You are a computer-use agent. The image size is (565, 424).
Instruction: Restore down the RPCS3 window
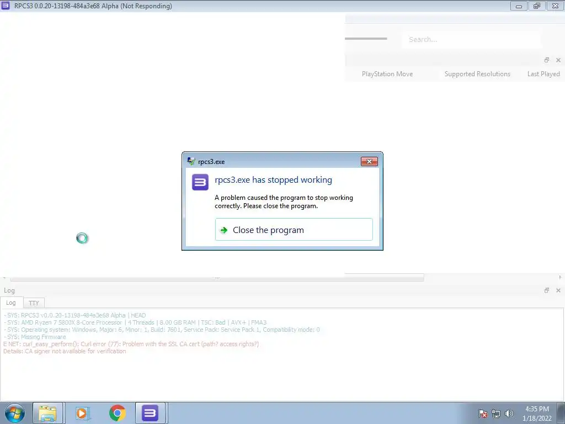tap(536, 6)
